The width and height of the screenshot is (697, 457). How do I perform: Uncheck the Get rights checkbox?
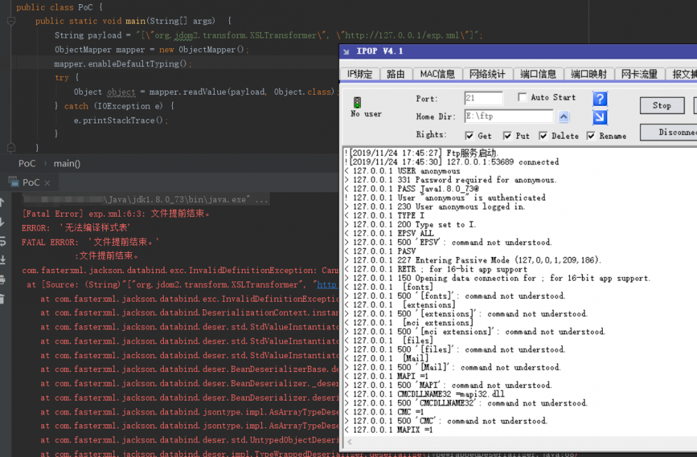469,136
